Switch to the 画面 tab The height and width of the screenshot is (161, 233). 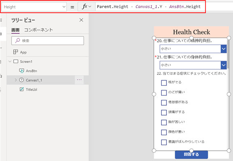tap(16, 30)
